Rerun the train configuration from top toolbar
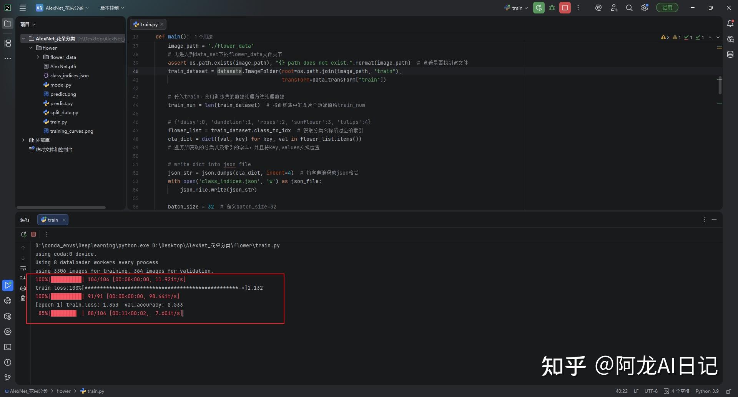Viewport: 738px width, 397px height. 539,8
